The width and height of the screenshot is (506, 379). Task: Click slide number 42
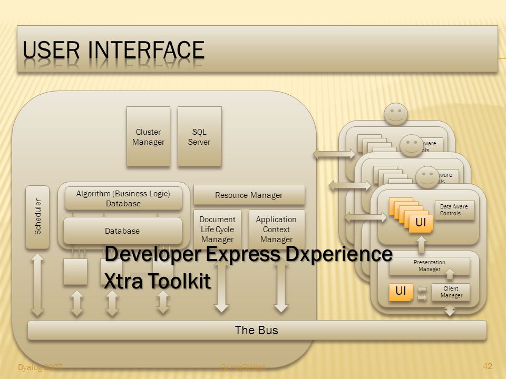[x=487, y=366]
